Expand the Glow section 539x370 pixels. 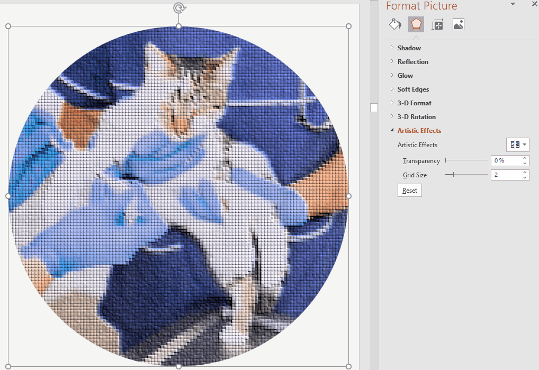pyautogui.click(x=405, y=76)
